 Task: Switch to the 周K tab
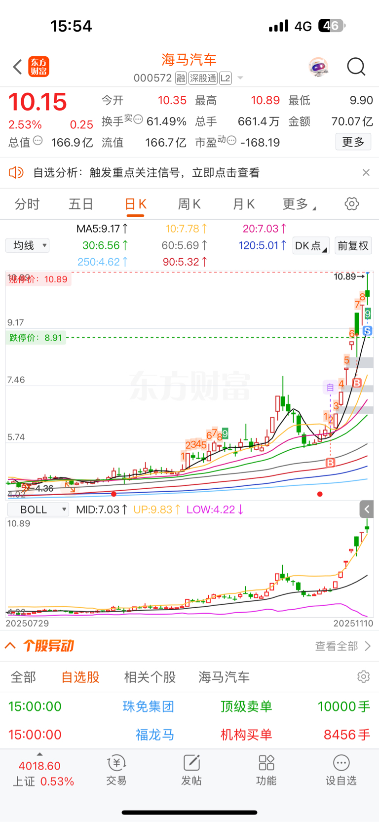click(189, 204)
